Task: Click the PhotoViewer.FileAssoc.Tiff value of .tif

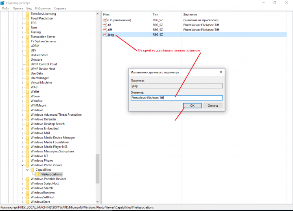Action: (201, 25)
